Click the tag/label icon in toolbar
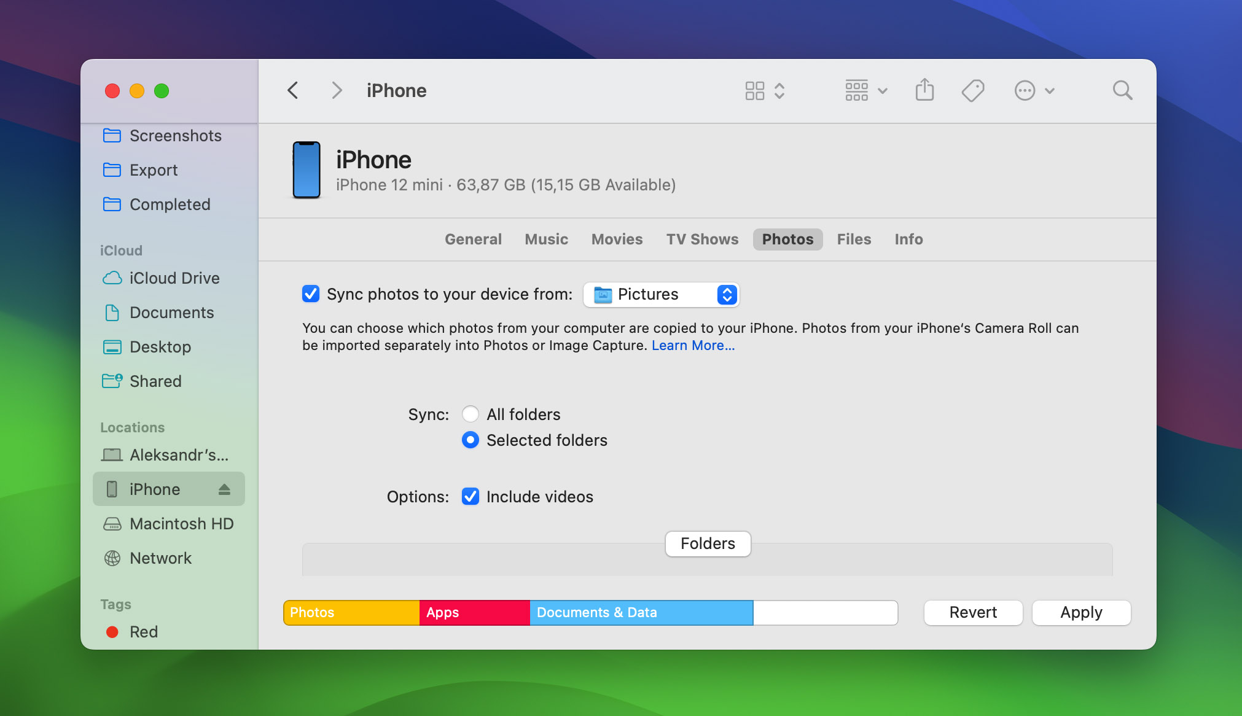1242x716 pixels. (x=974, y=90)
